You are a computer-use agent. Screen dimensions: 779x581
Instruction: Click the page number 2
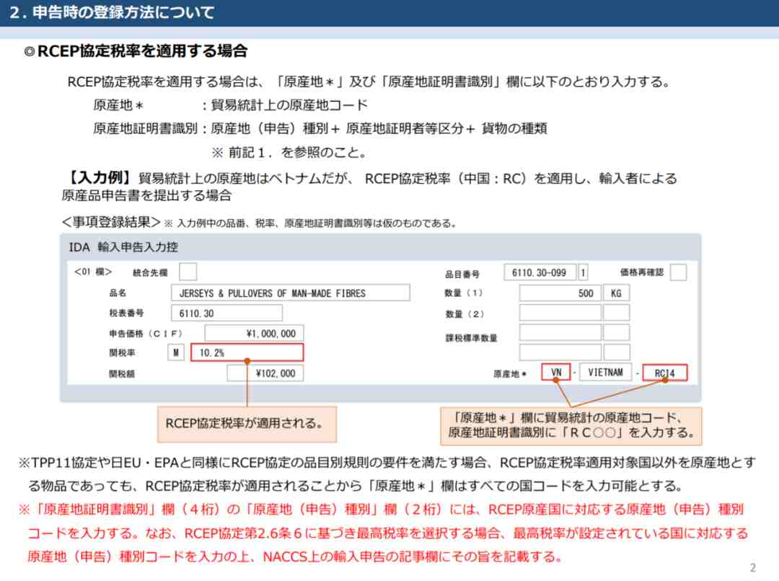pos(752,567)
